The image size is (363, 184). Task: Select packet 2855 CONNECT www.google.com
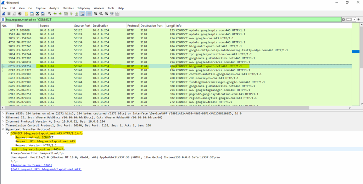[x=176, y=38]
